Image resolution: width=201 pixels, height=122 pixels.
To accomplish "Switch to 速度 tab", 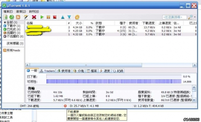I will 105,71.
